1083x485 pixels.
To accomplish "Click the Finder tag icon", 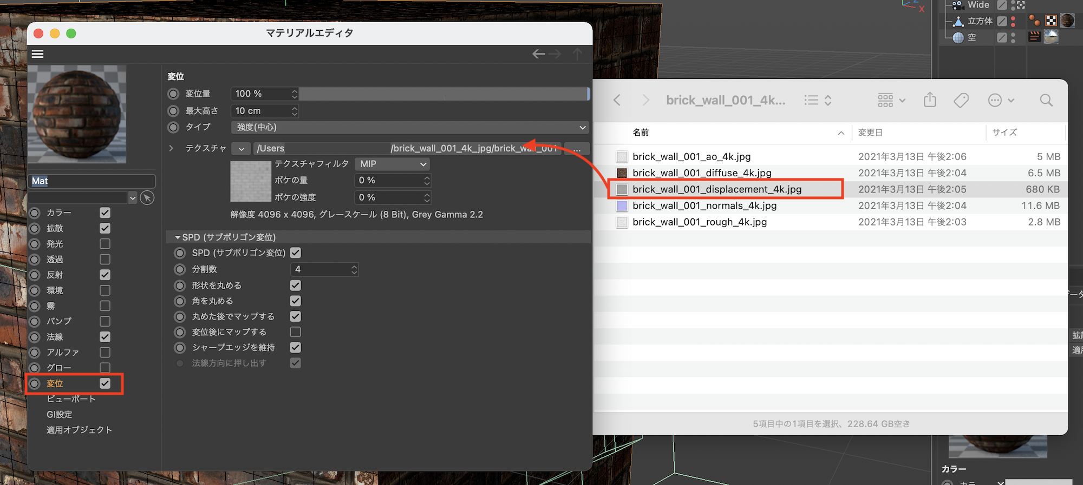I will point(961,100).
